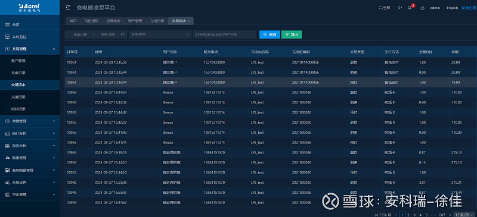Screen dimensions: 477x217
Task: Click the 日志管理 log icon
Action: pyautogui.click(x=8, y=194)
